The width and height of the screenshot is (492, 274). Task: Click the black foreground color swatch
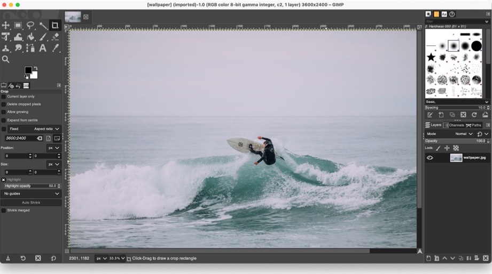28,70
